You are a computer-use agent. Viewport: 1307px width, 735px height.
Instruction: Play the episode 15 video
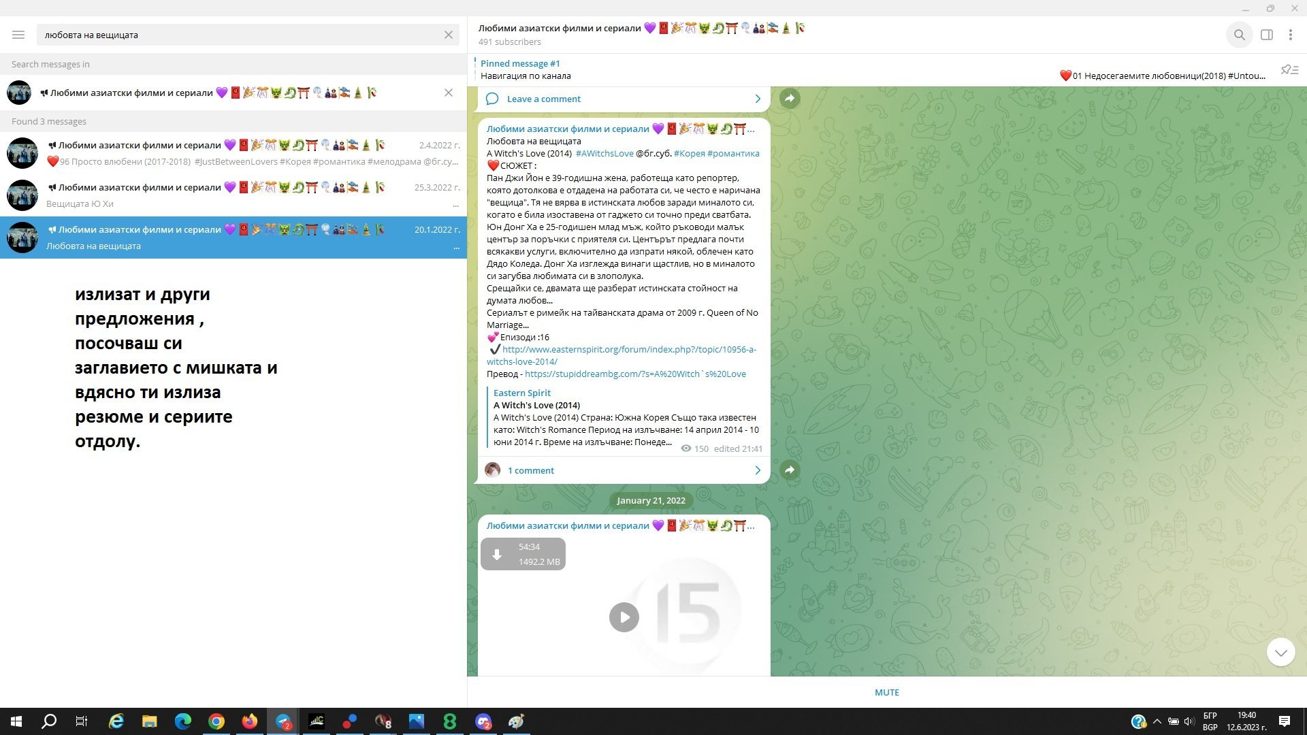[624, 617]
